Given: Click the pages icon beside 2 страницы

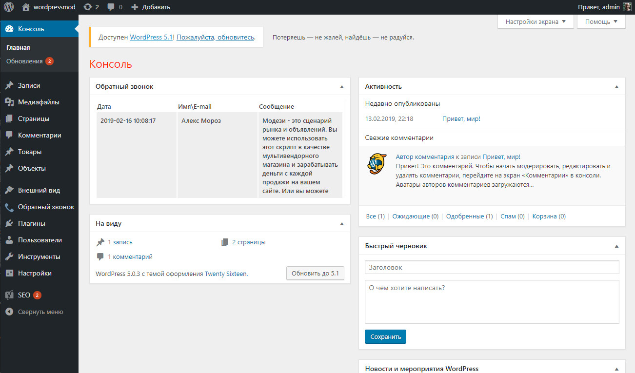Looking at the screenshot, I should tap(224, 242).
